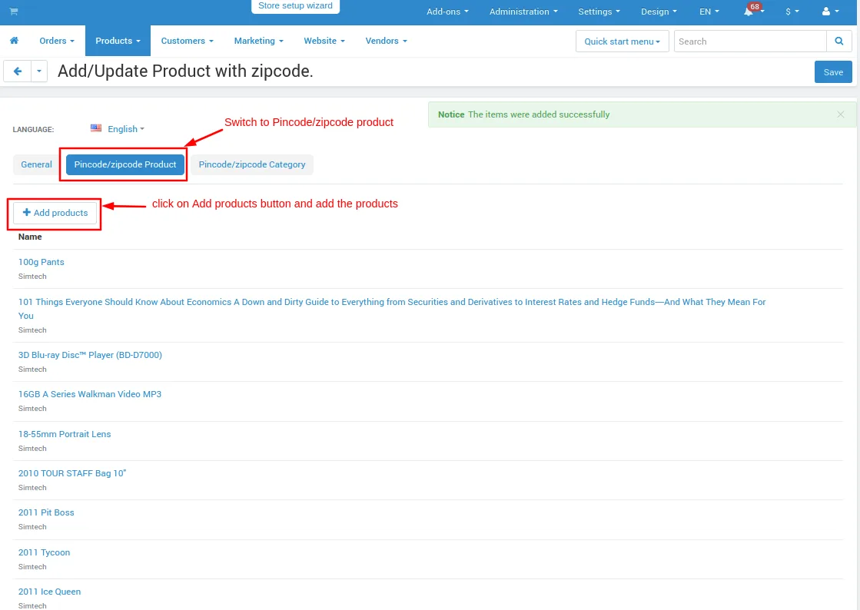
Task: Click Simtech vendor under 100g Pants
Action: [32, 277]
